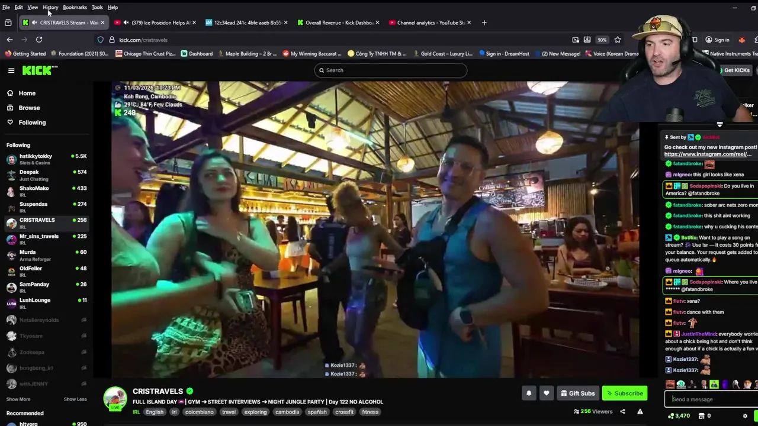Image resolution: width=758 pixels, height=426 pixels.
Task: Open the hstikkytokky channel
Action: point(46,159)
